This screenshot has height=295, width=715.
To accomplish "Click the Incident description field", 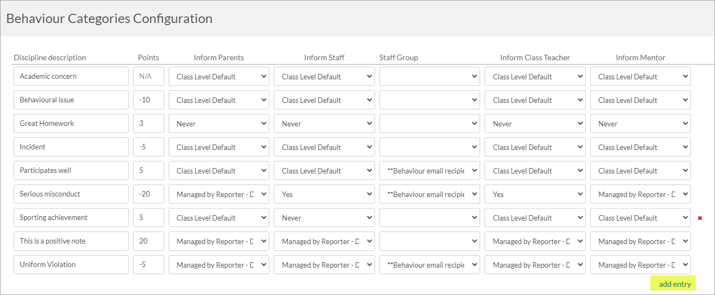I will pyautogui.click(x=71, y=147).
